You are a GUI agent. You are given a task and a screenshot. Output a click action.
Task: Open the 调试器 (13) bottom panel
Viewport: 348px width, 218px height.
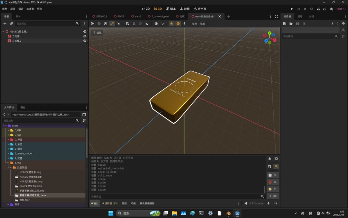point(110,203)
